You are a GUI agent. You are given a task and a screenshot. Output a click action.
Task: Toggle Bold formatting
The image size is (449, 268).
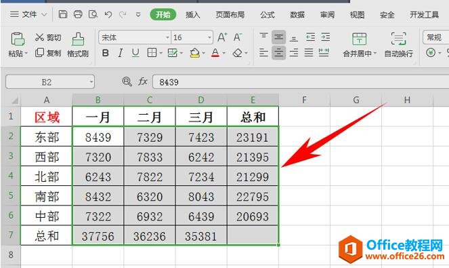click(106, 53)
